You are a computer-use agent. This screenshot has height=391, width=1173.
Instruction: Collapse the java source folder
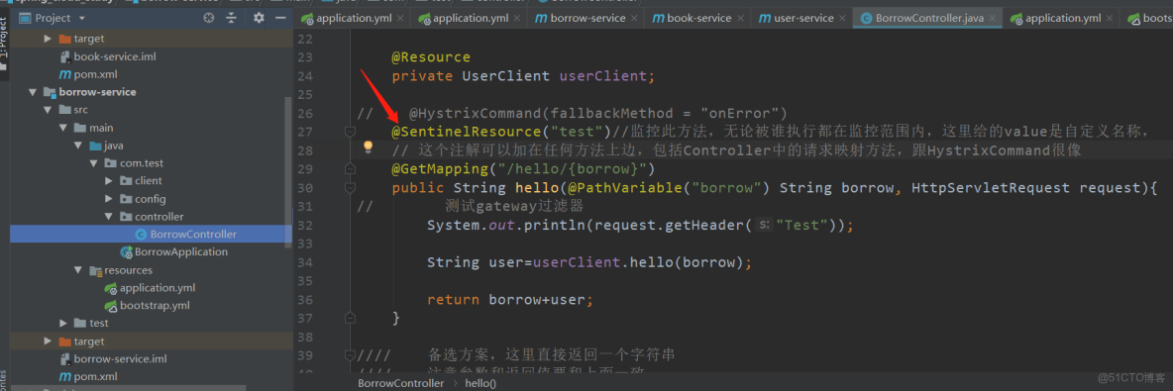pyautogui.click(x=79, y=146)
